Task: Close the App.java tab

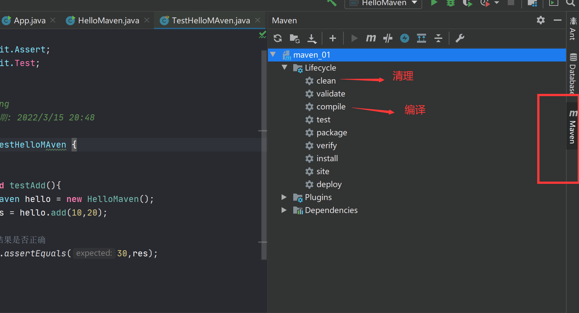Action: pyautogui.click(x=53, y=20)
